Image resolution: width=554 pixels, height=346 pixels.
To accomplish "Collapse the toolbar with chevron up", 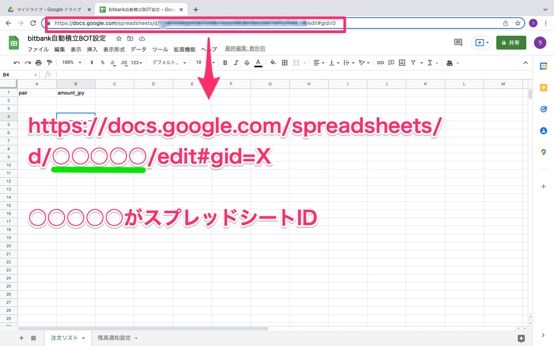I will (x=525, y=63).
